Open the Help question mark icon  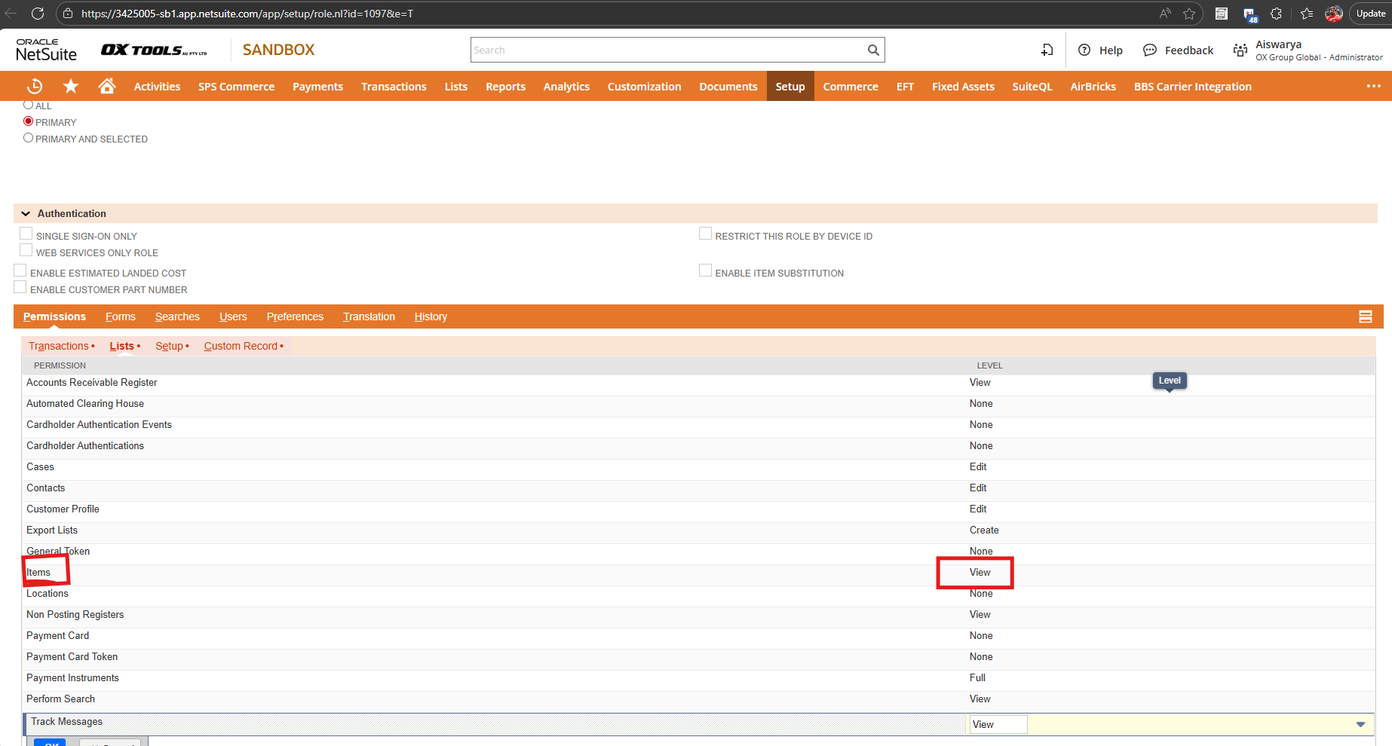coord(1084,50)
